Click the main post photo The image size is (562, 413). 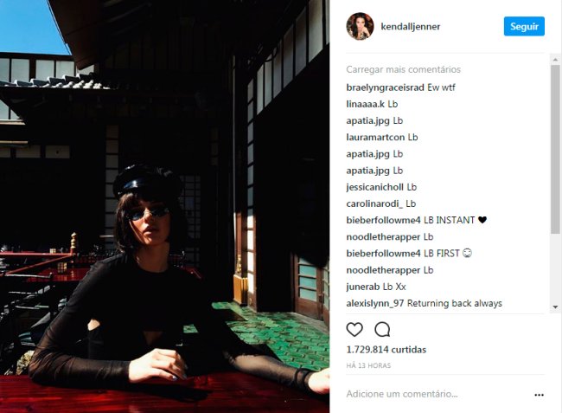pyautogui.click(x=164, y=206)
